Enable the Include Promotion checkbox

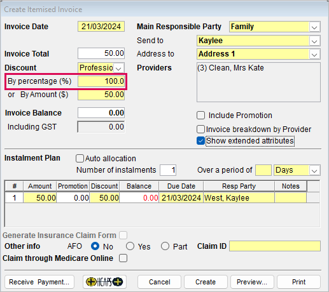click(x=200, y=116)
